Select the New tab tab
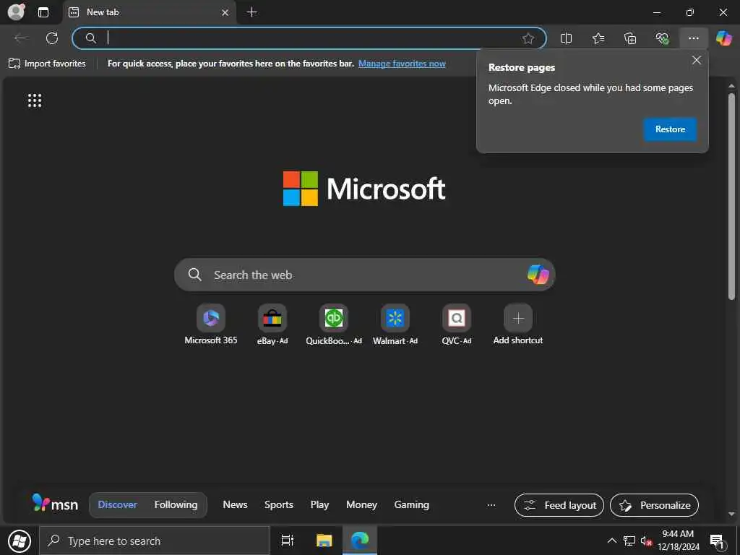 pyautogui.click(x=149, y=12)
